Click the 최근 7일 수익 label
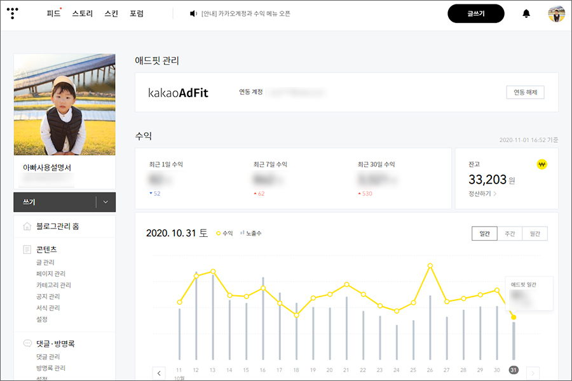Viewport: 572px width, 381px height. [x=270, y=164]
